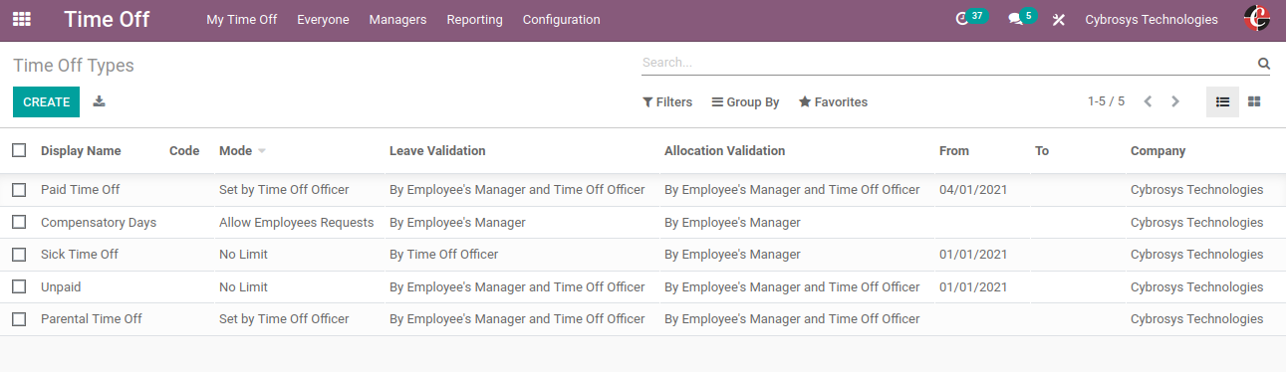Screen dimensions: 1286x372
Task: Tick the Compensatory Days row checkbox
Action: [19, 222]
